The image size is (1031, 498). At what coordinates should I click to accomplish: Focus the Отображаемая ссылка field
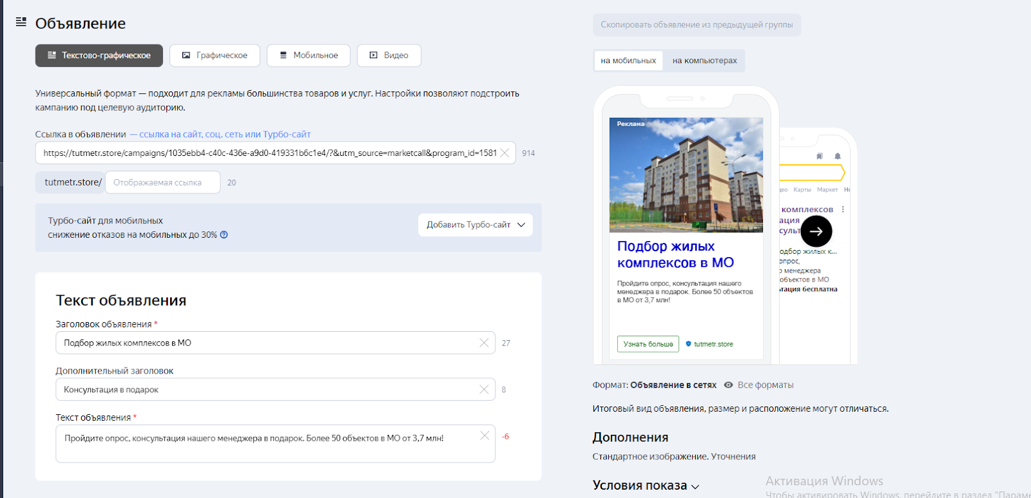[x=162, y=182]
